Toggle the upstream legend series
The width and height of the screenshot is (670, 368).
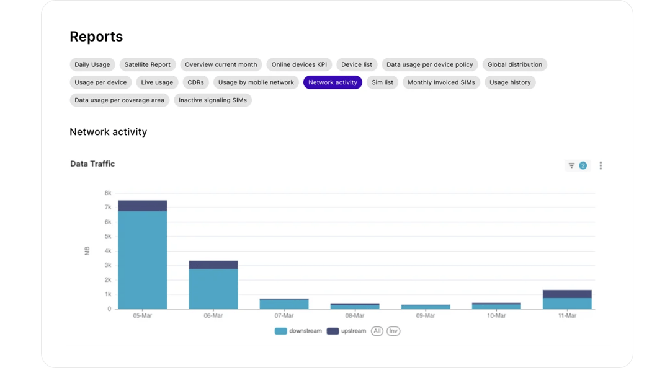pyautogui.click(x=346, y=331)
